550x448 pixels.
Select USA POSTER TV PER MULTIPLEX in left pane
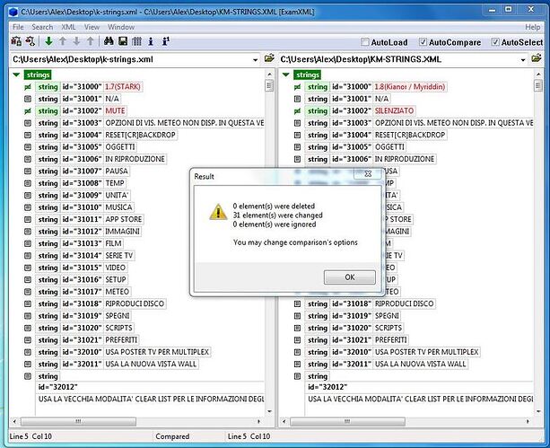coord(157,352)
